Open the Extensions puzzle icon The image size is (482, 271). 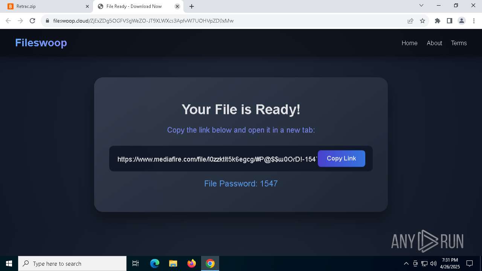click(x=438, y=21)
